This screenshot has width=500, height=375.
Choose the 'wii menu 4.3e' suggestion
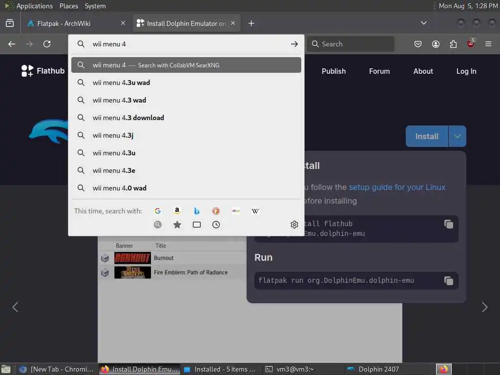click(186, 170)
